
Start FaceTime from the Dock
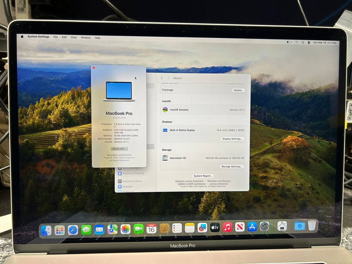click(x=138, y=229)
